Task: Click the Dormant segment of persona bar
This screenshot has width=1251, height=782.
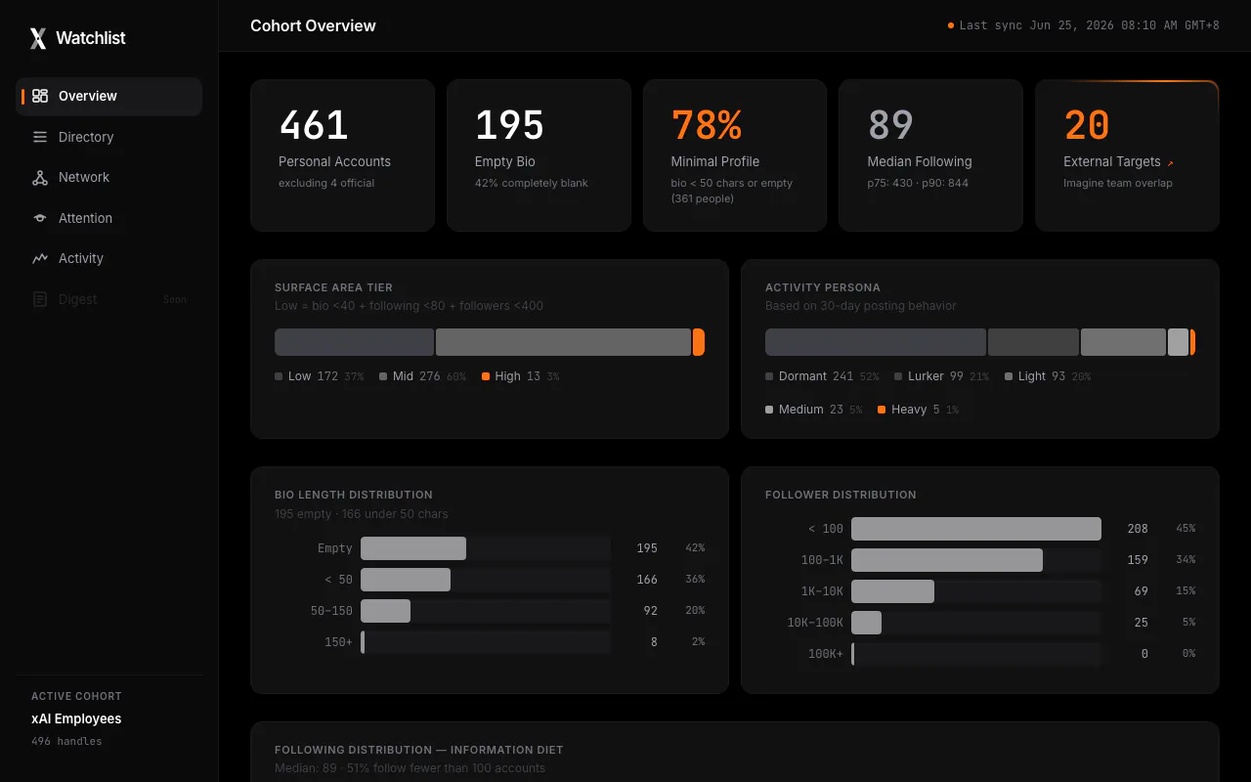Action: [x=876, y=342]
